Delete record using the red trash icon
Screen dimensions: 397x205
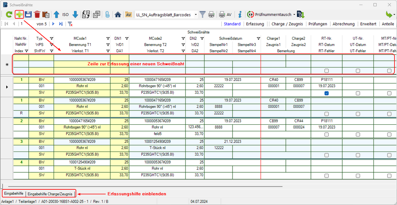click(37, 15)
